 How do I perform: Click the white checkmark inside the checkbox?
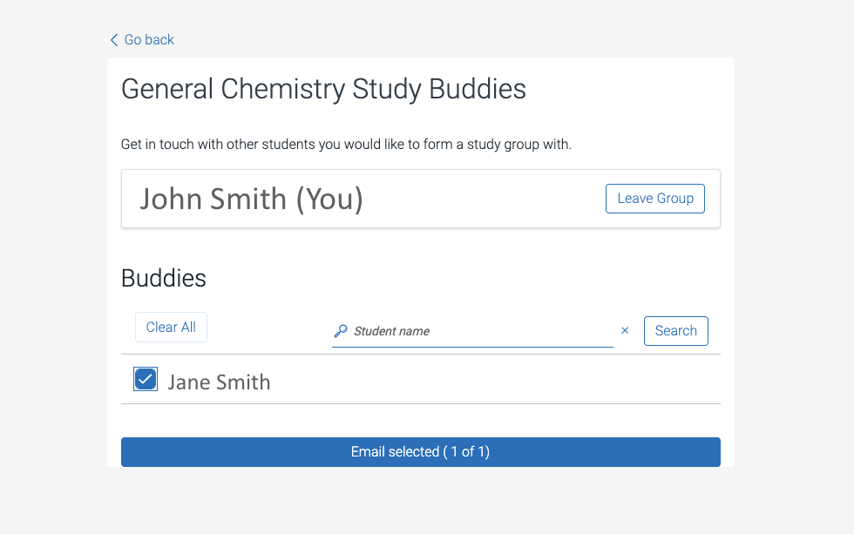tap(146, 380)
